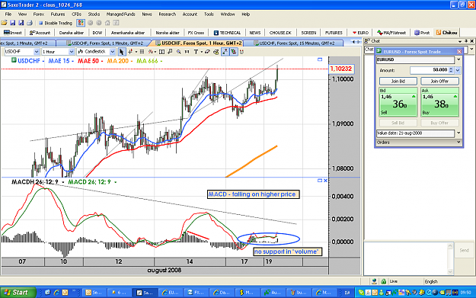Screen dimensions: 476x298
Task: Click the Amount spinner up arrow
Action: coord(451,69)
